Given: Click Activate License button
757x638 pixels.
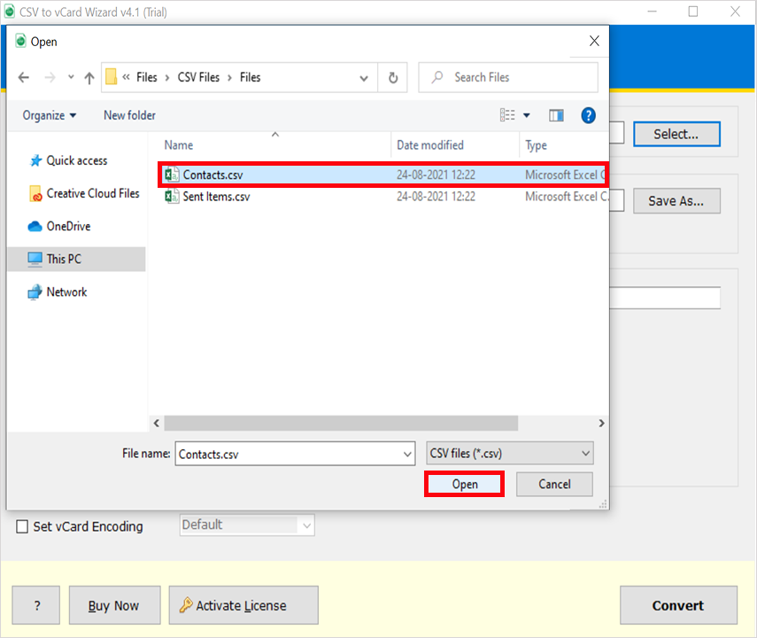Looking at the screenshot, I should (x=243, y=605).
